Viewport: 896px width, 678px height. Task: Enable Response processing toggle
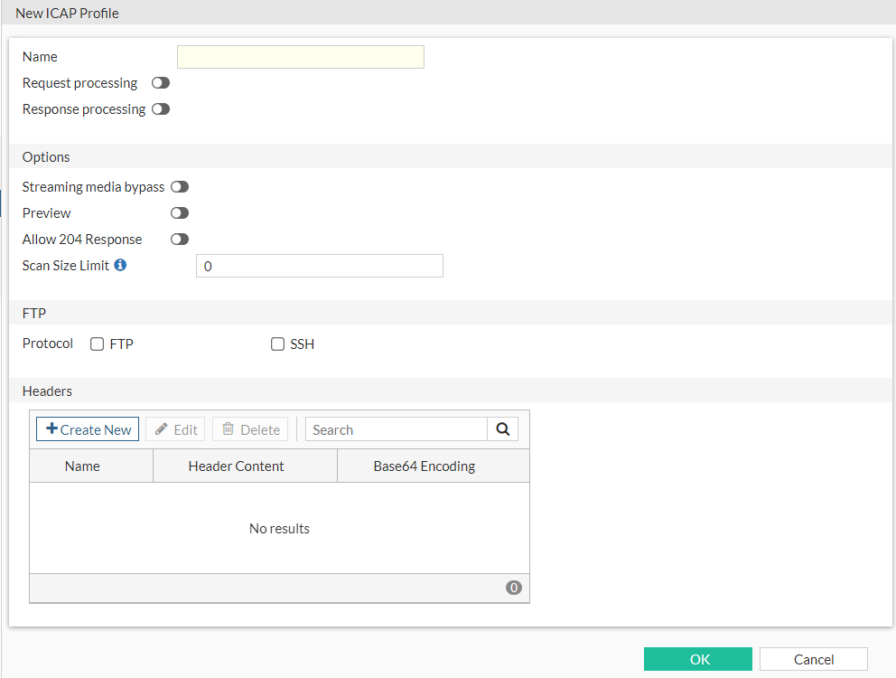[161, 109]
